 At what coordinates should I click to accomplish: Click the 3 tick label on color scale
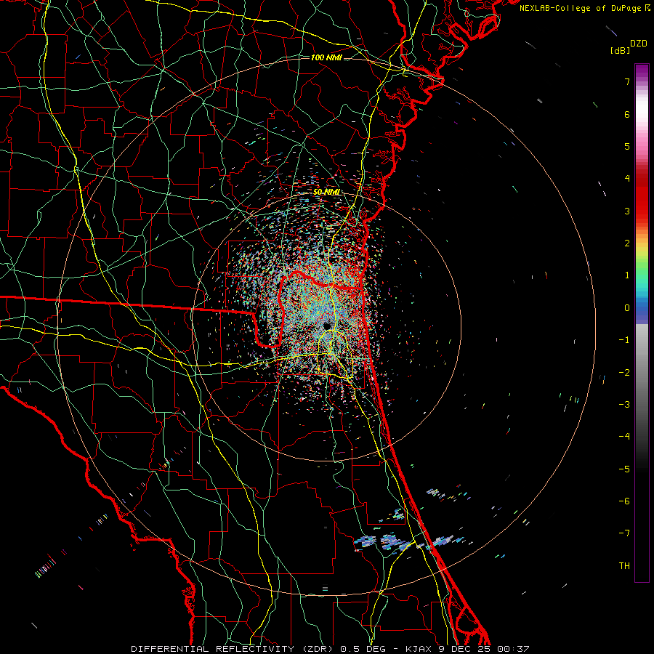pyautogui.click(x=627, y=211)
